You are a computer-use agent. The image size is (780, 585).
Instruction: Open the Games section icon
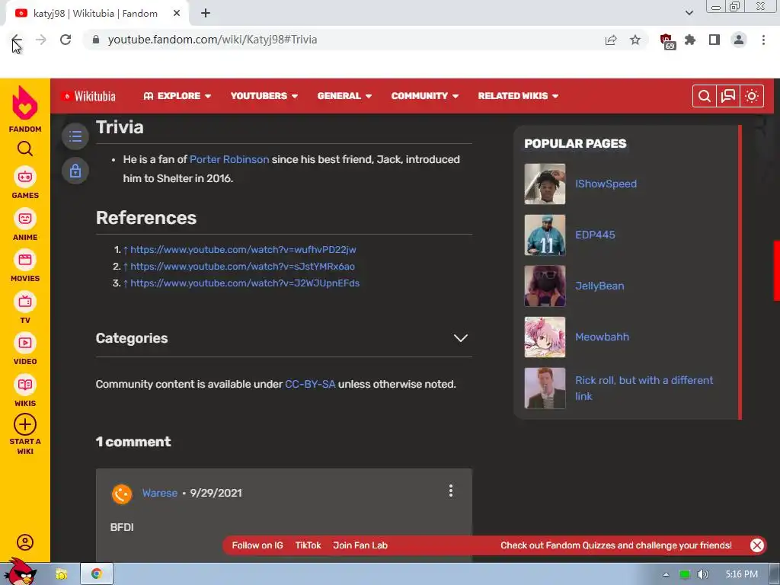coord(25,177)
